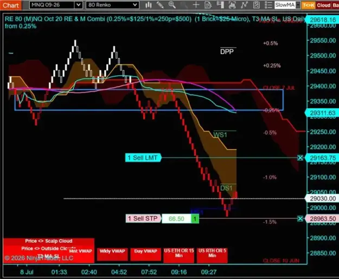Toggle the Day VWAP button
This screenshot has width=339, height=279.
coord(145,254)
